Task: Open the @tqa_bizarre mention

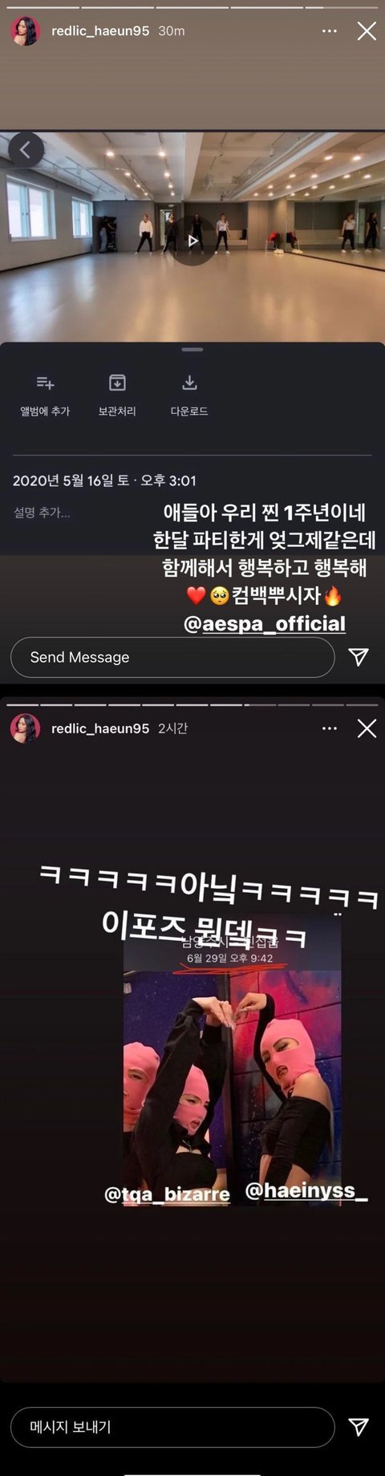Action: (167, 1194)
